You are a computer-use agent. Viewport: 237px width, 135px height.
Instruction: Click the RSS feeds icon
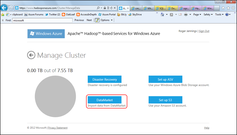pos(171,14)
